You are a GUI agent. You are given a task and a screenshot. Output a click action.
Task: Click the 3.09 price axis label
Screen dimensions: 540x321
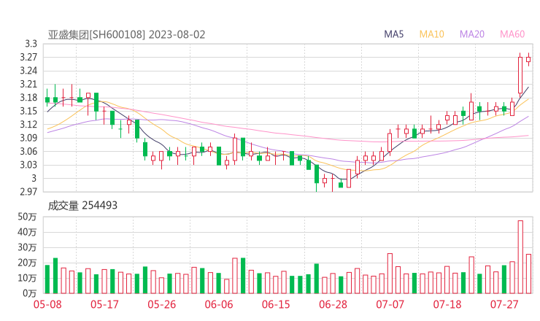28,138
